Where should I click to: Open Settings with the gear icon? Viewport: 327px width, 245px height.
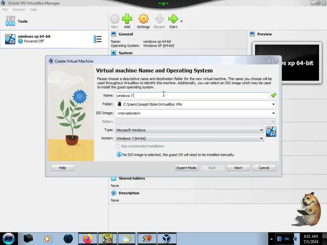pos(143,19)
